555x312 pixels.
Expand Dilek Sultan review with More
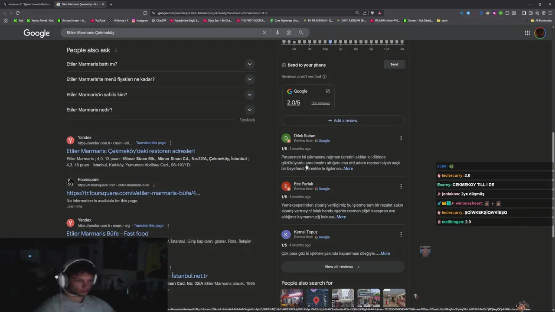(348, 169)
